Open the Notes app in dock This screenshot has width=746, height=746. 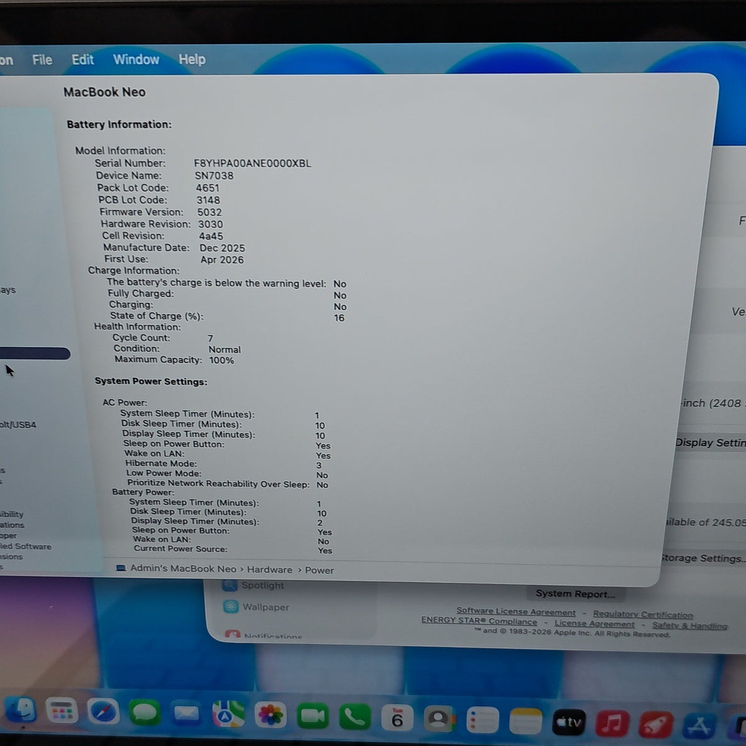tap(525, 721)
